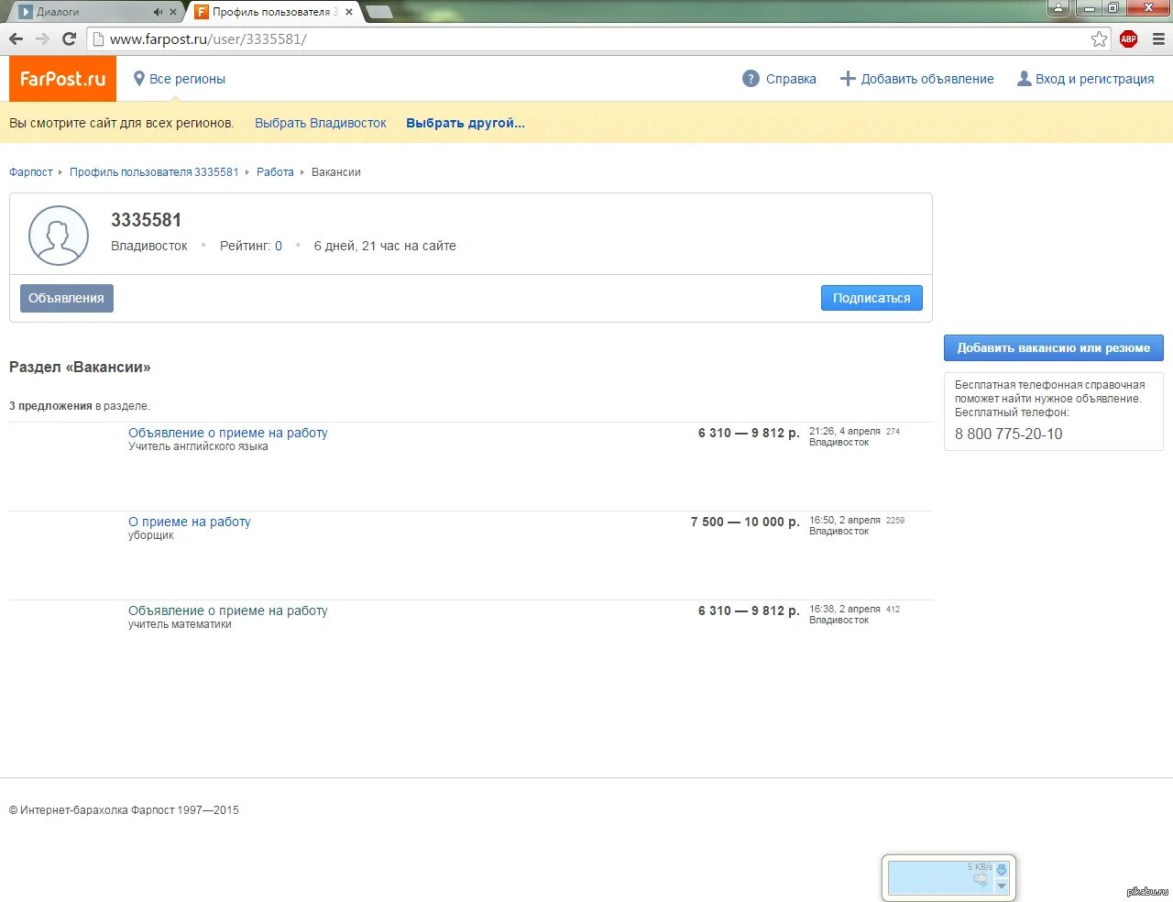
Task: Select the Раздел «Вакансии» heading
Action: coord(80,368)
